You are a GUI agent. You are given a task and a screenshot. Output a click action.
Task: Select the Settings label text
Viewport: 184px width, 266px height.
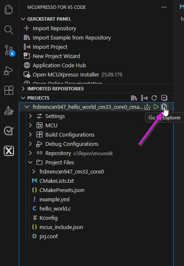[55, 116]
